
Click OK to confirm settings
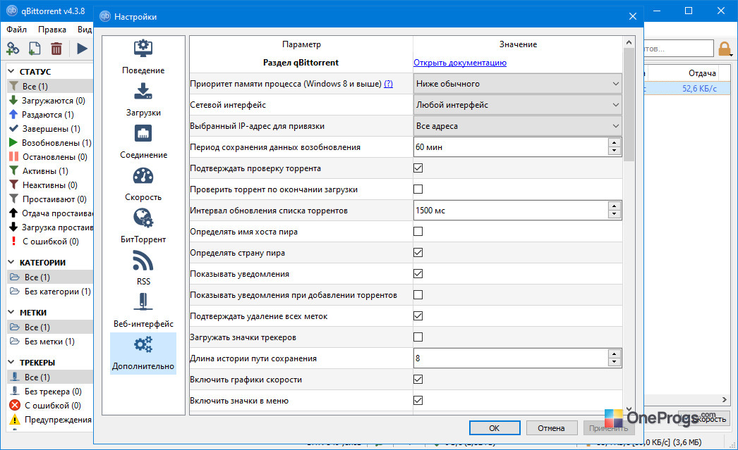(x=494, y=428)
